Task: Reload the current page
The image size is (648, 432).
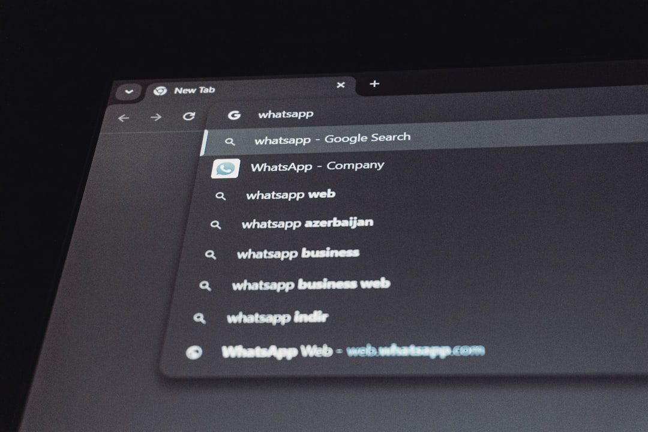Action: tap(189, 116)
